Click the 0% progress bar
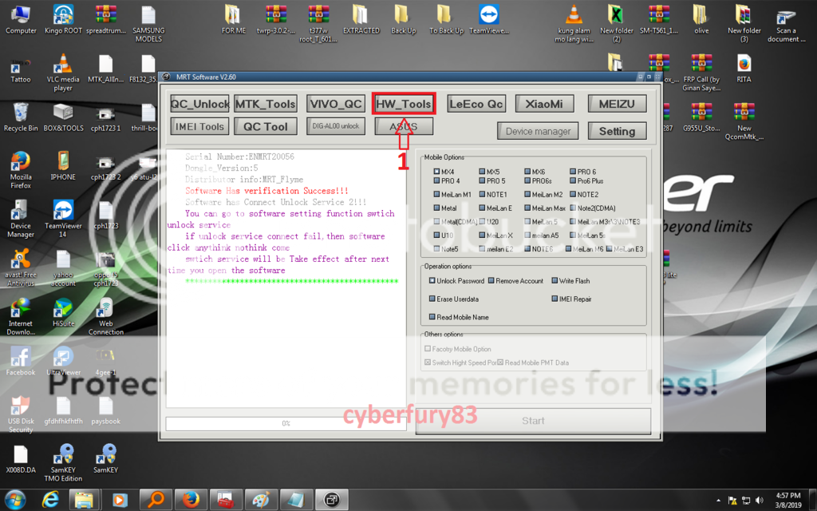817x511 pixels. tap(286, 423)
